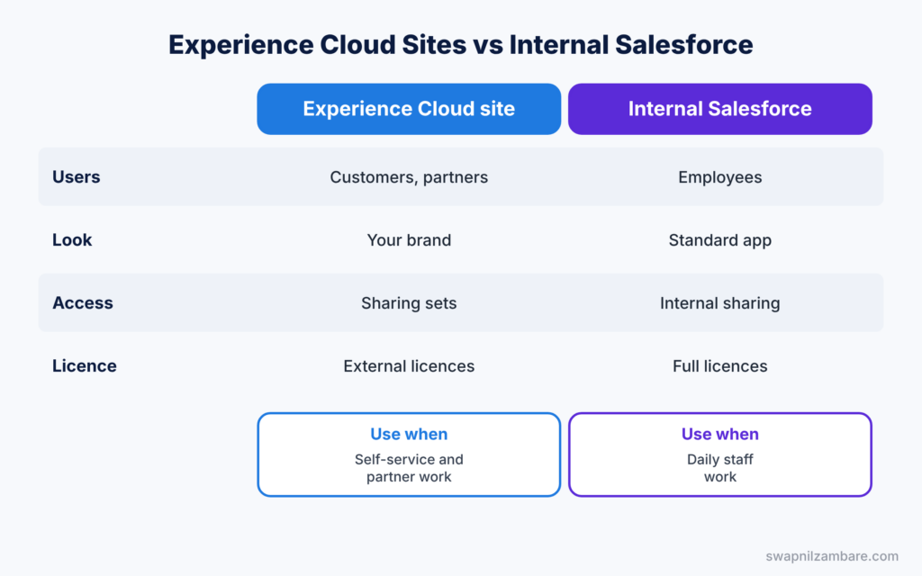Click the 'Your brand' cell
Viewport: 922px width, 576px height.
coord(409,239)
